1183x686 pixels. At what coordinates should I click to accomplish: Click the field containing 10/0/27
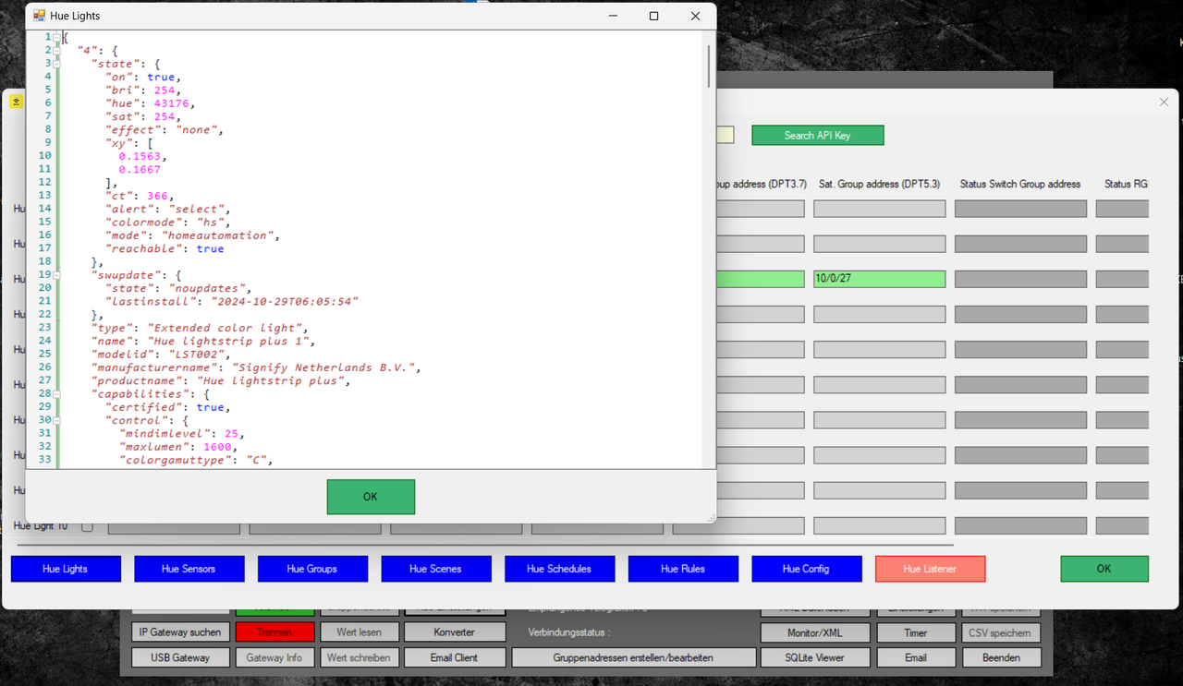point(880,279)
